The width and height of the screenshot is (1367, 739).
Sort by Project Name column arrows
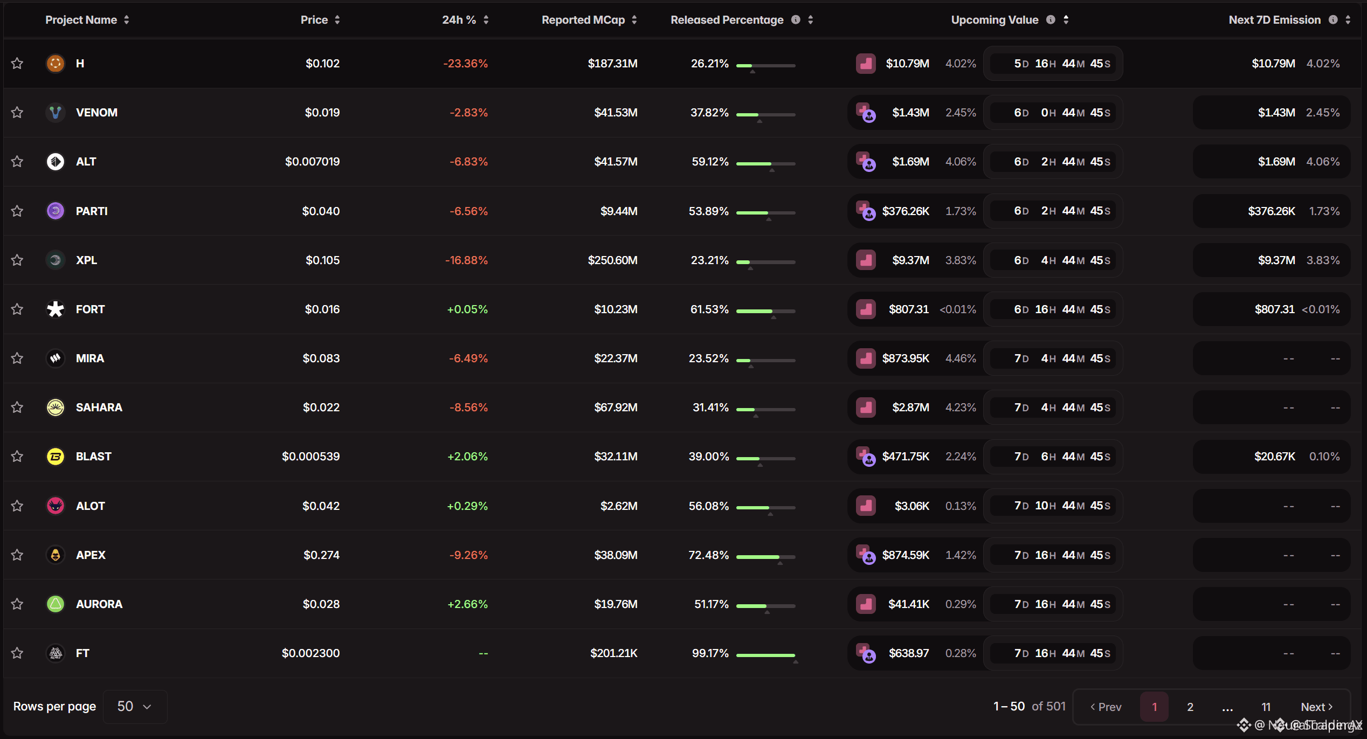[x=127, y=20]
